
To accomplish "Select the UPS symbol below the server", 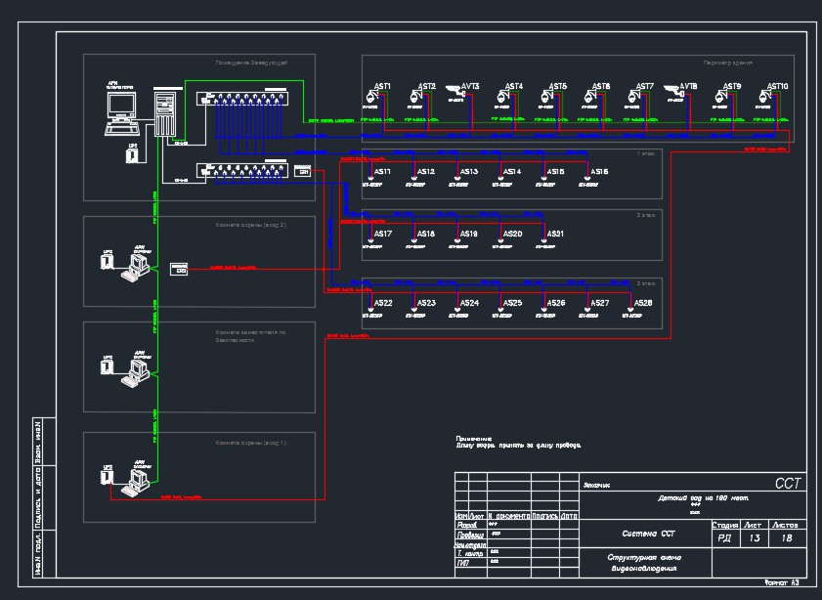I will coord(132,154).
